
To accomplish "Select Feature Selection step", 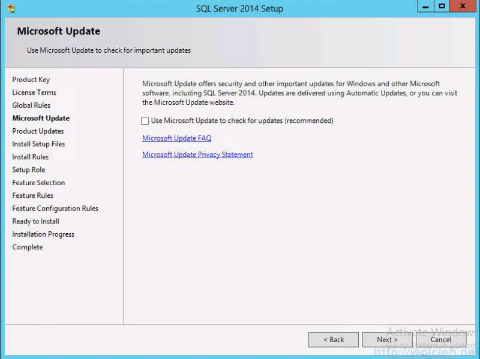I will [x=38, y=182].
